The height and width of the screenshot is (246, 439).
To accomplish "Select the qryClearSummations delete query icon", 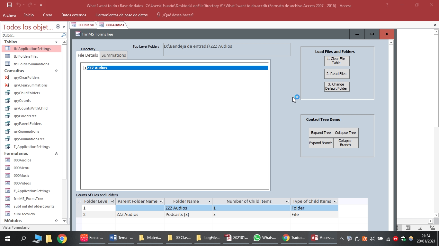I will [x=8, y=85].
